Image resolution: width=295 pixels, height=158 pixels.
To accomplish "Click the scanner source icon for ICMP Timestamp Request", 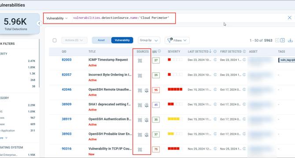I will pos(140,61).
